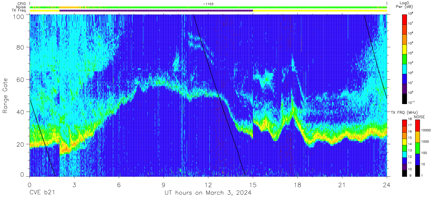The width and height of the screenshot is (435, 200).
Task: Click the Range Gate y-axis title
Action: coord(5,96)
